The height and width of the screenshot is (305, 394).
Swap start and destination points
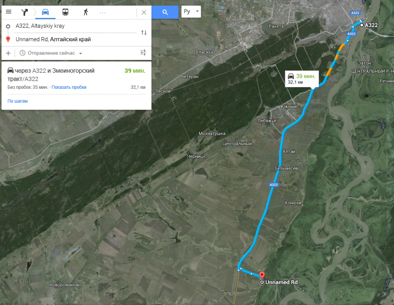tap(144, 32)
